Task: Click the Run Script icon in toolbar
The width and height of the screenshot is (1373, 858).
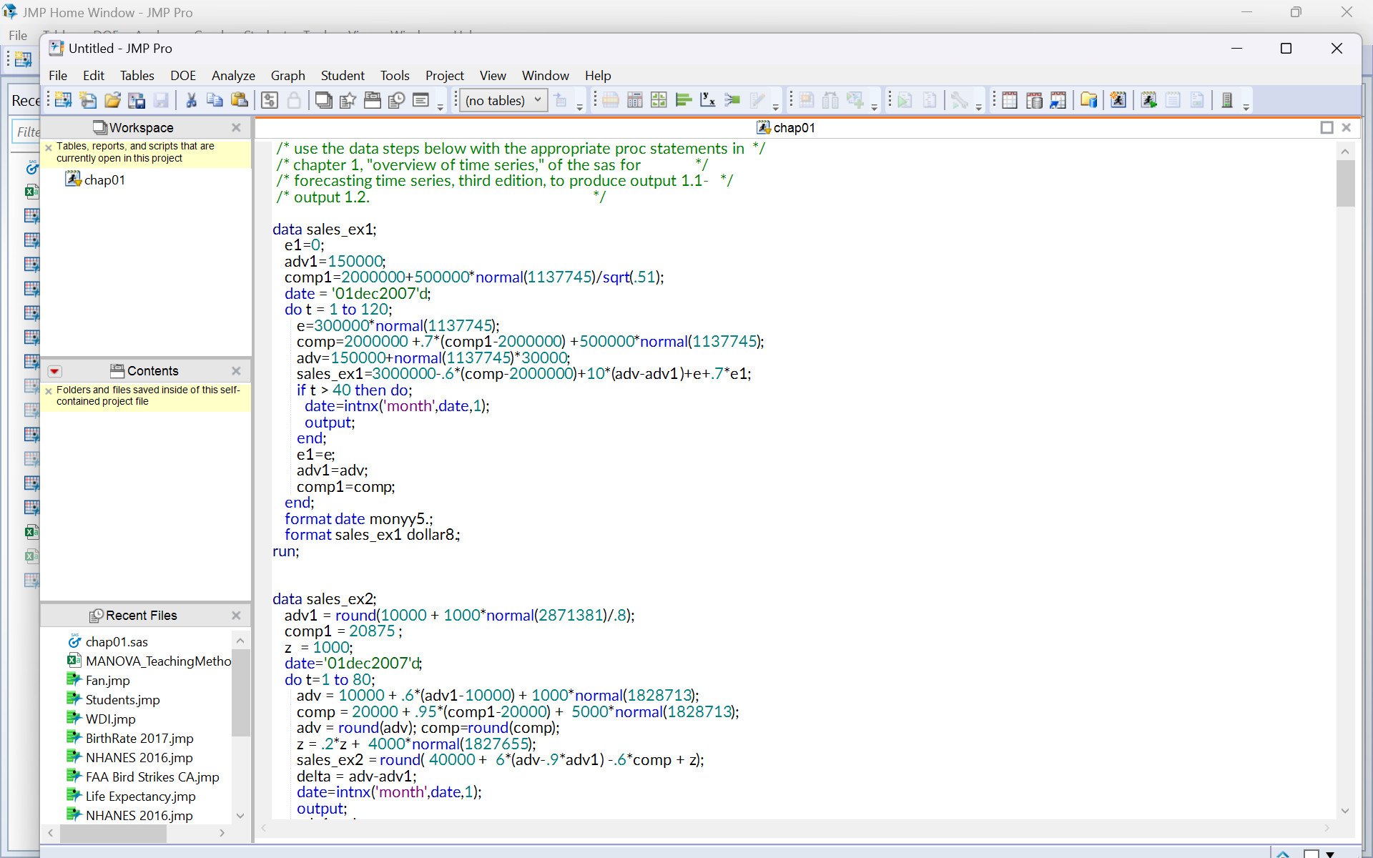Action: pyautogui.click(x=1148, y=100)
